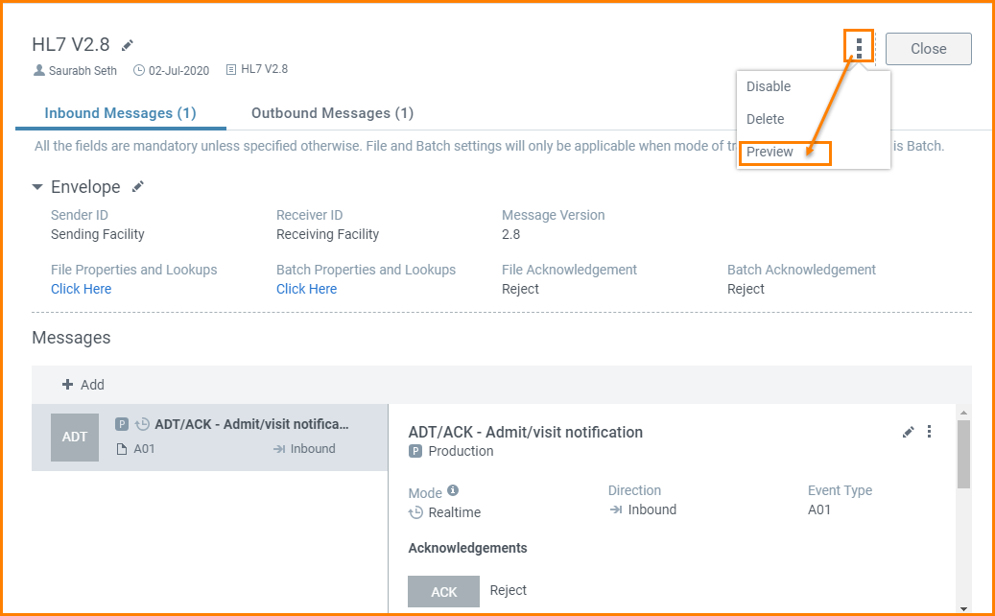This screenshot has width=995, height=616.
Task: Open File Properties and Lookups Click Here link
Action: 82,289
